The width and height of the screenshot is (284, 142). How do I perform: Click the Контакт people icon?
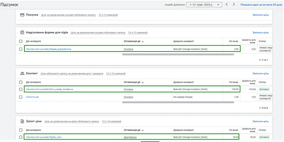[22, 73]
